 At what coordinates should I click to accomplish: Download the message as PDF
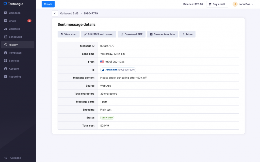(x=132, y=34)
